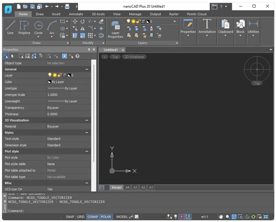Pick the Mirror tool in Modify
276x222 pixels.
(x=82, y=29)
